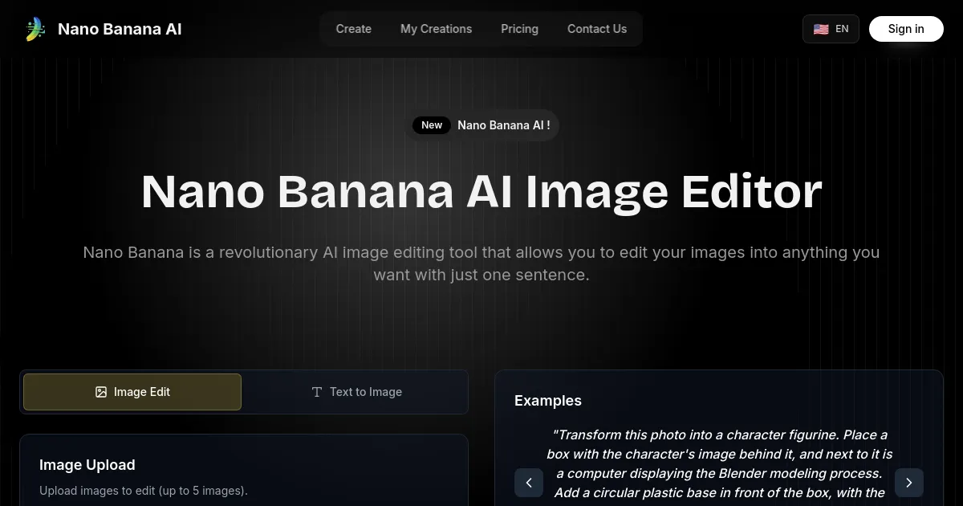Image resolution: width=963 pixels, height=506 pixels.
Task: Click the New badge
Action: 432,125
